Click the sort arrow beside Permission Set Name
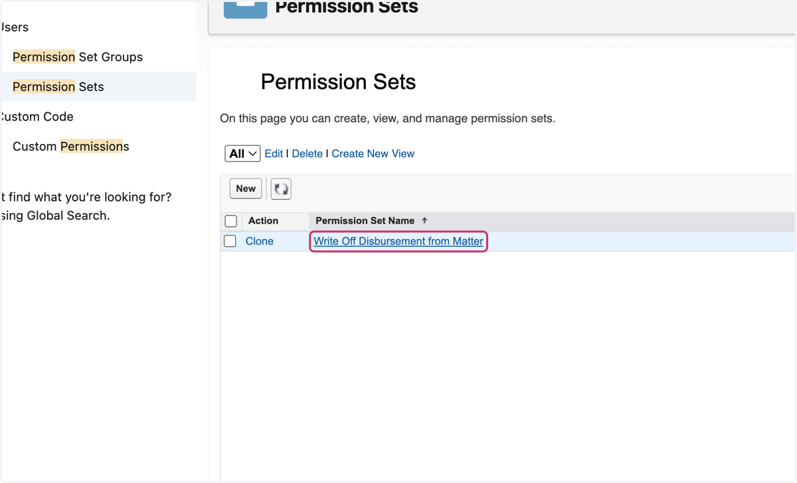This screenshot has height=483, width=797. click(x=424, y=220)
